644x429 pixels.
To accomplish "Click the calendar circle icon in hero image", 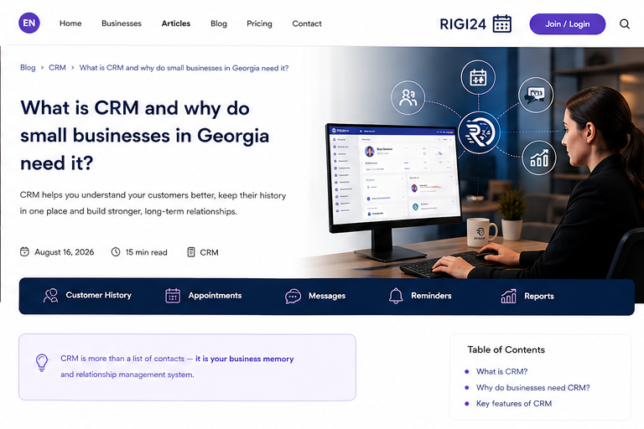I will (x=478, y=77).
